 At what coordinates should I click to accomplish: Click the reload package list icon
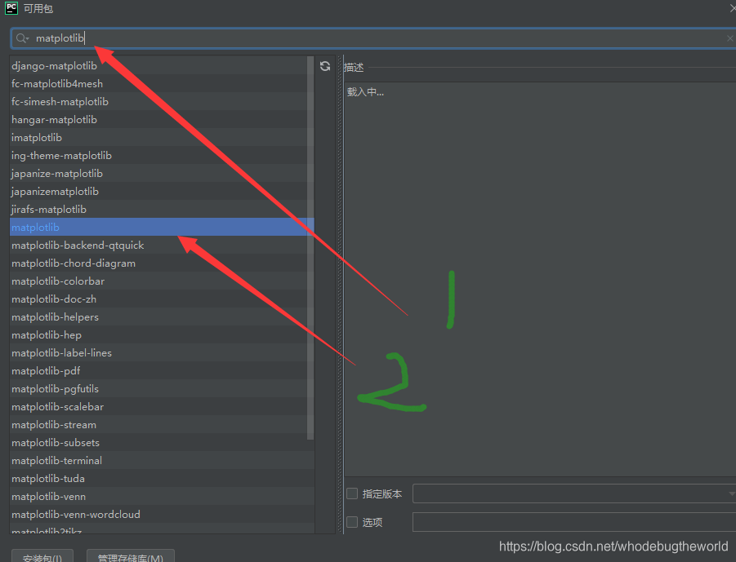[325, 66]
